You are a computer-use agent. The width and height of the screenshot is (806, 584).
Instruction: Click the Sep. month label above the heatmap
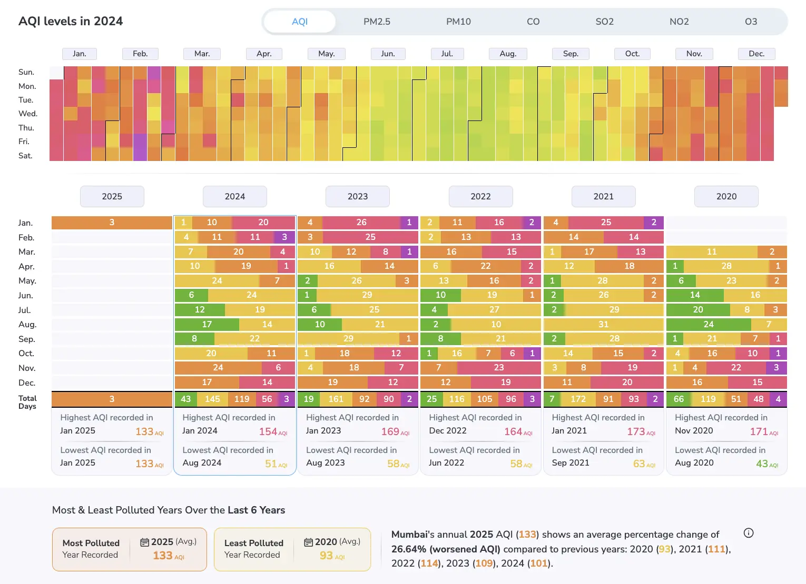[x=571, y=54]
